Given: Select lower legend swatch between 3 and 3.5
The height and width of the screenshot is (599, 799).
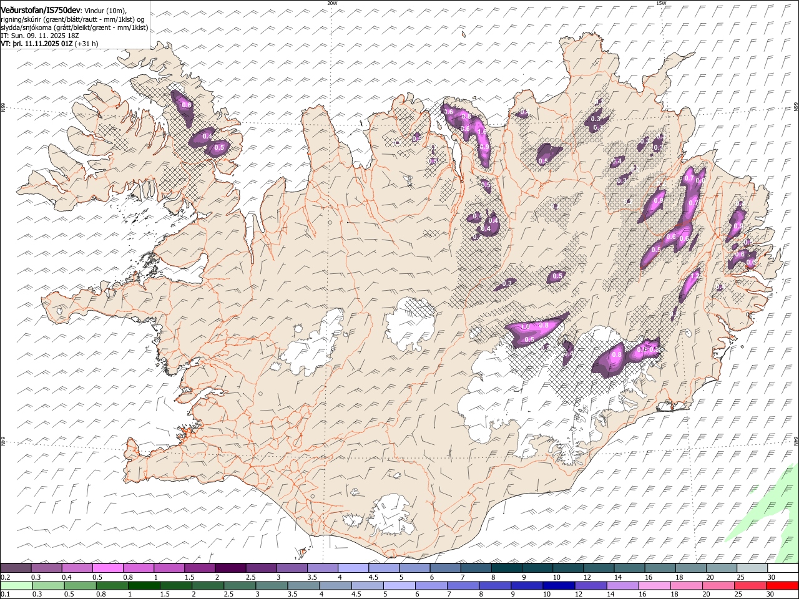Looking at the screenshot, I should point(272,585).
